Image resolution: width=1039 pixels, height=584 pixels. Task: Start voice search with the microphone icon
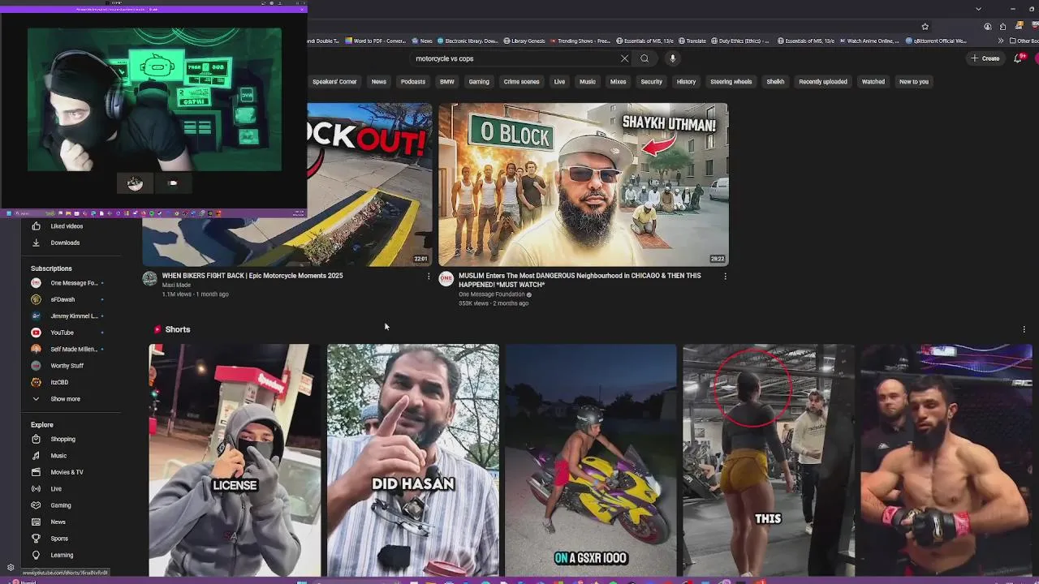(x=672, y=58)
